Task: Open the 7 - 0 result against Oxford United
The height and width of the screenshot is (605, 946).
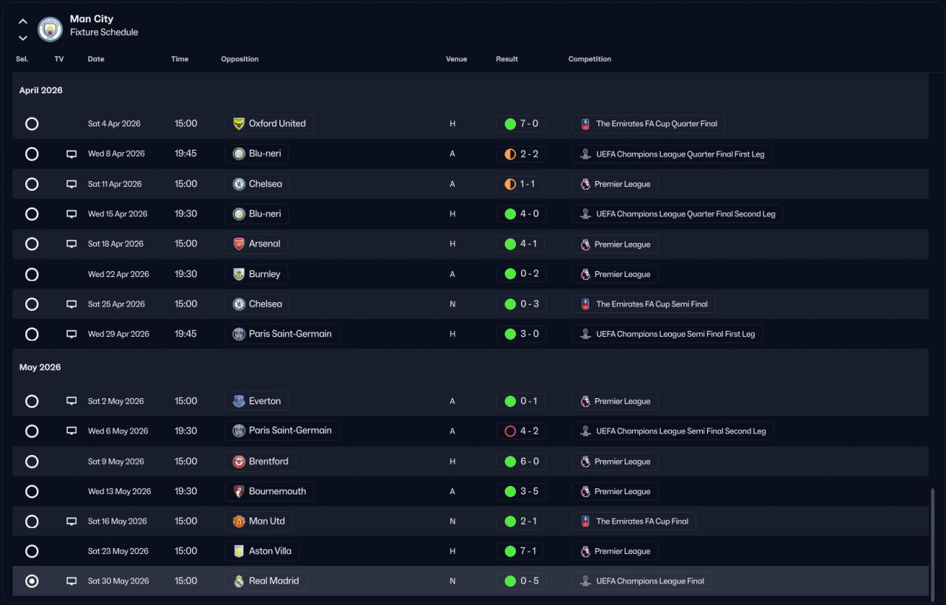Action: [521, 124]
